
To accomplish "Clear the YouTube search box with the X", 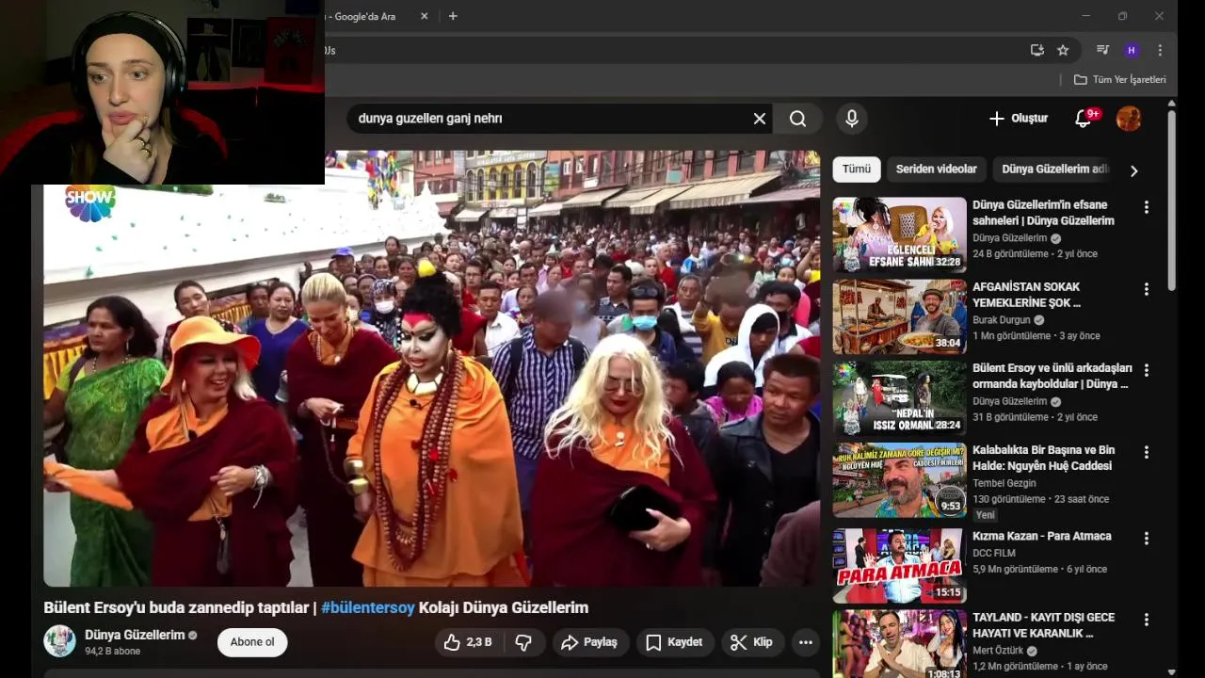I will 760,119.
